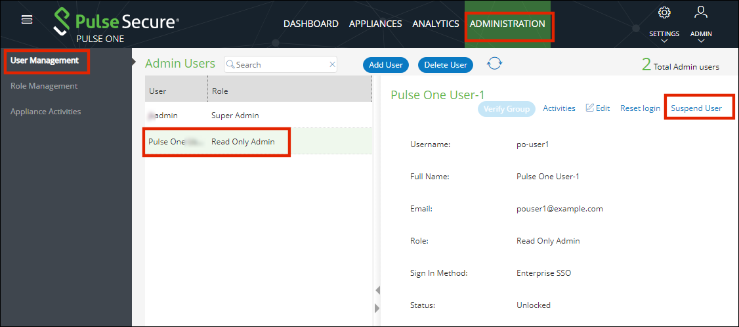Click the Full Name value Pulse One User-1
Image resolution: width=739 pixels, height=327 pixels.
pos(547,177)
